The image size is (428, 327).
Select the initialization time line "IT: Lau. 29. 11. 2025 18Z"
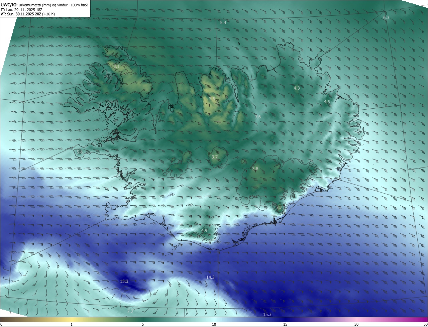[22, 10]
